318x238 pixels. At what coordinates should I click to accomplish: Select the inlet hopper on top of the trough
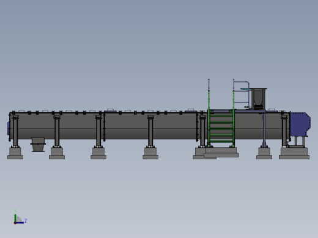[x=259, y=99]
